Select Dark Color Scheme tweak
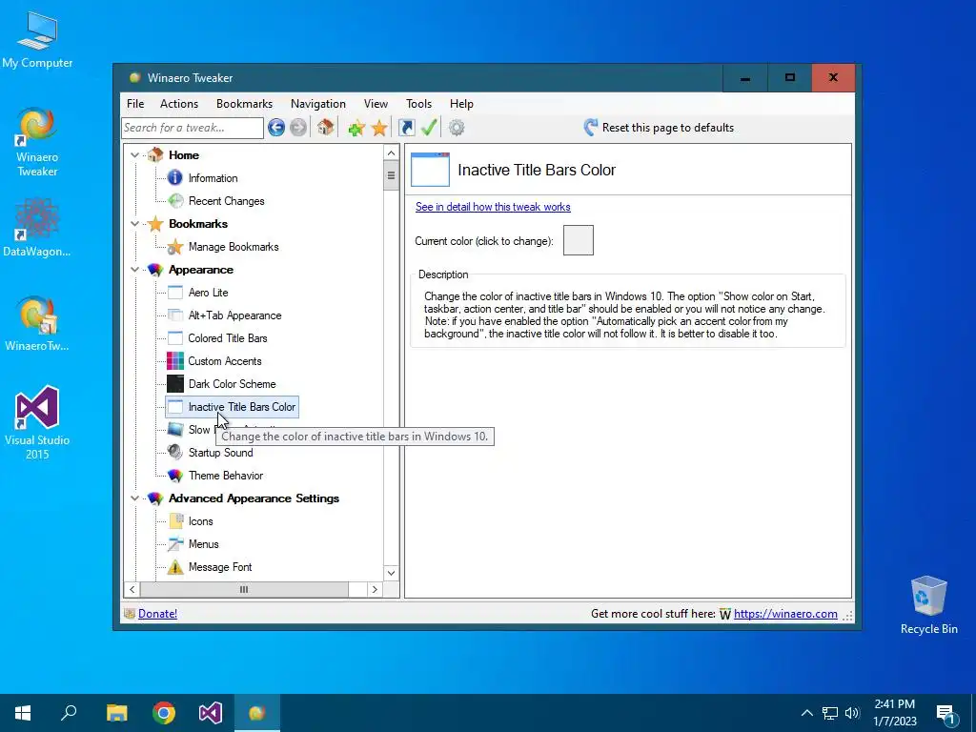 [232, 384]
